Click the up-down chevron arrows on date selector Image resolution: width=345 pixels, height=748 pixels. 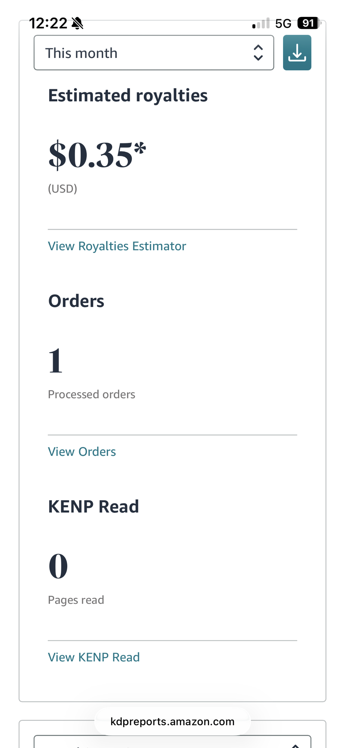point(258,53)
